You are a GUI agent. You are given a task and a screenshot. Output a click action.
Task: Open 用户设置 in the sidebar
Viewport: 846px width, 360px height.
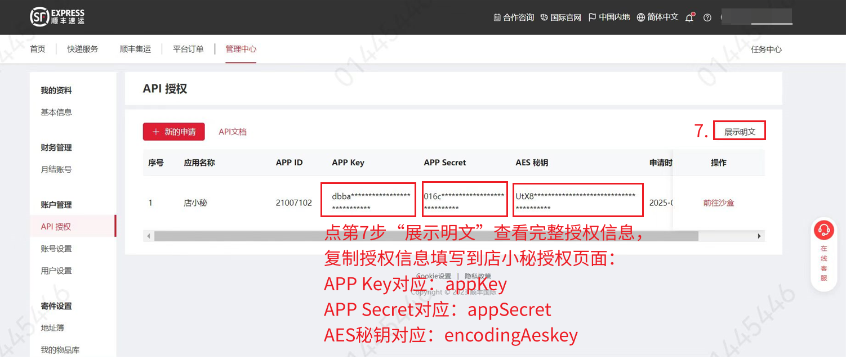[56, 271]
